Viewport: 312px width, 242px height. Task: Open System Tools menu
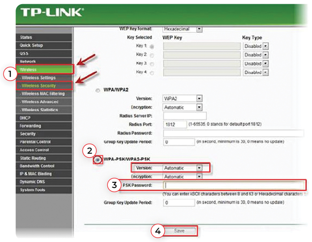(44, 190)
